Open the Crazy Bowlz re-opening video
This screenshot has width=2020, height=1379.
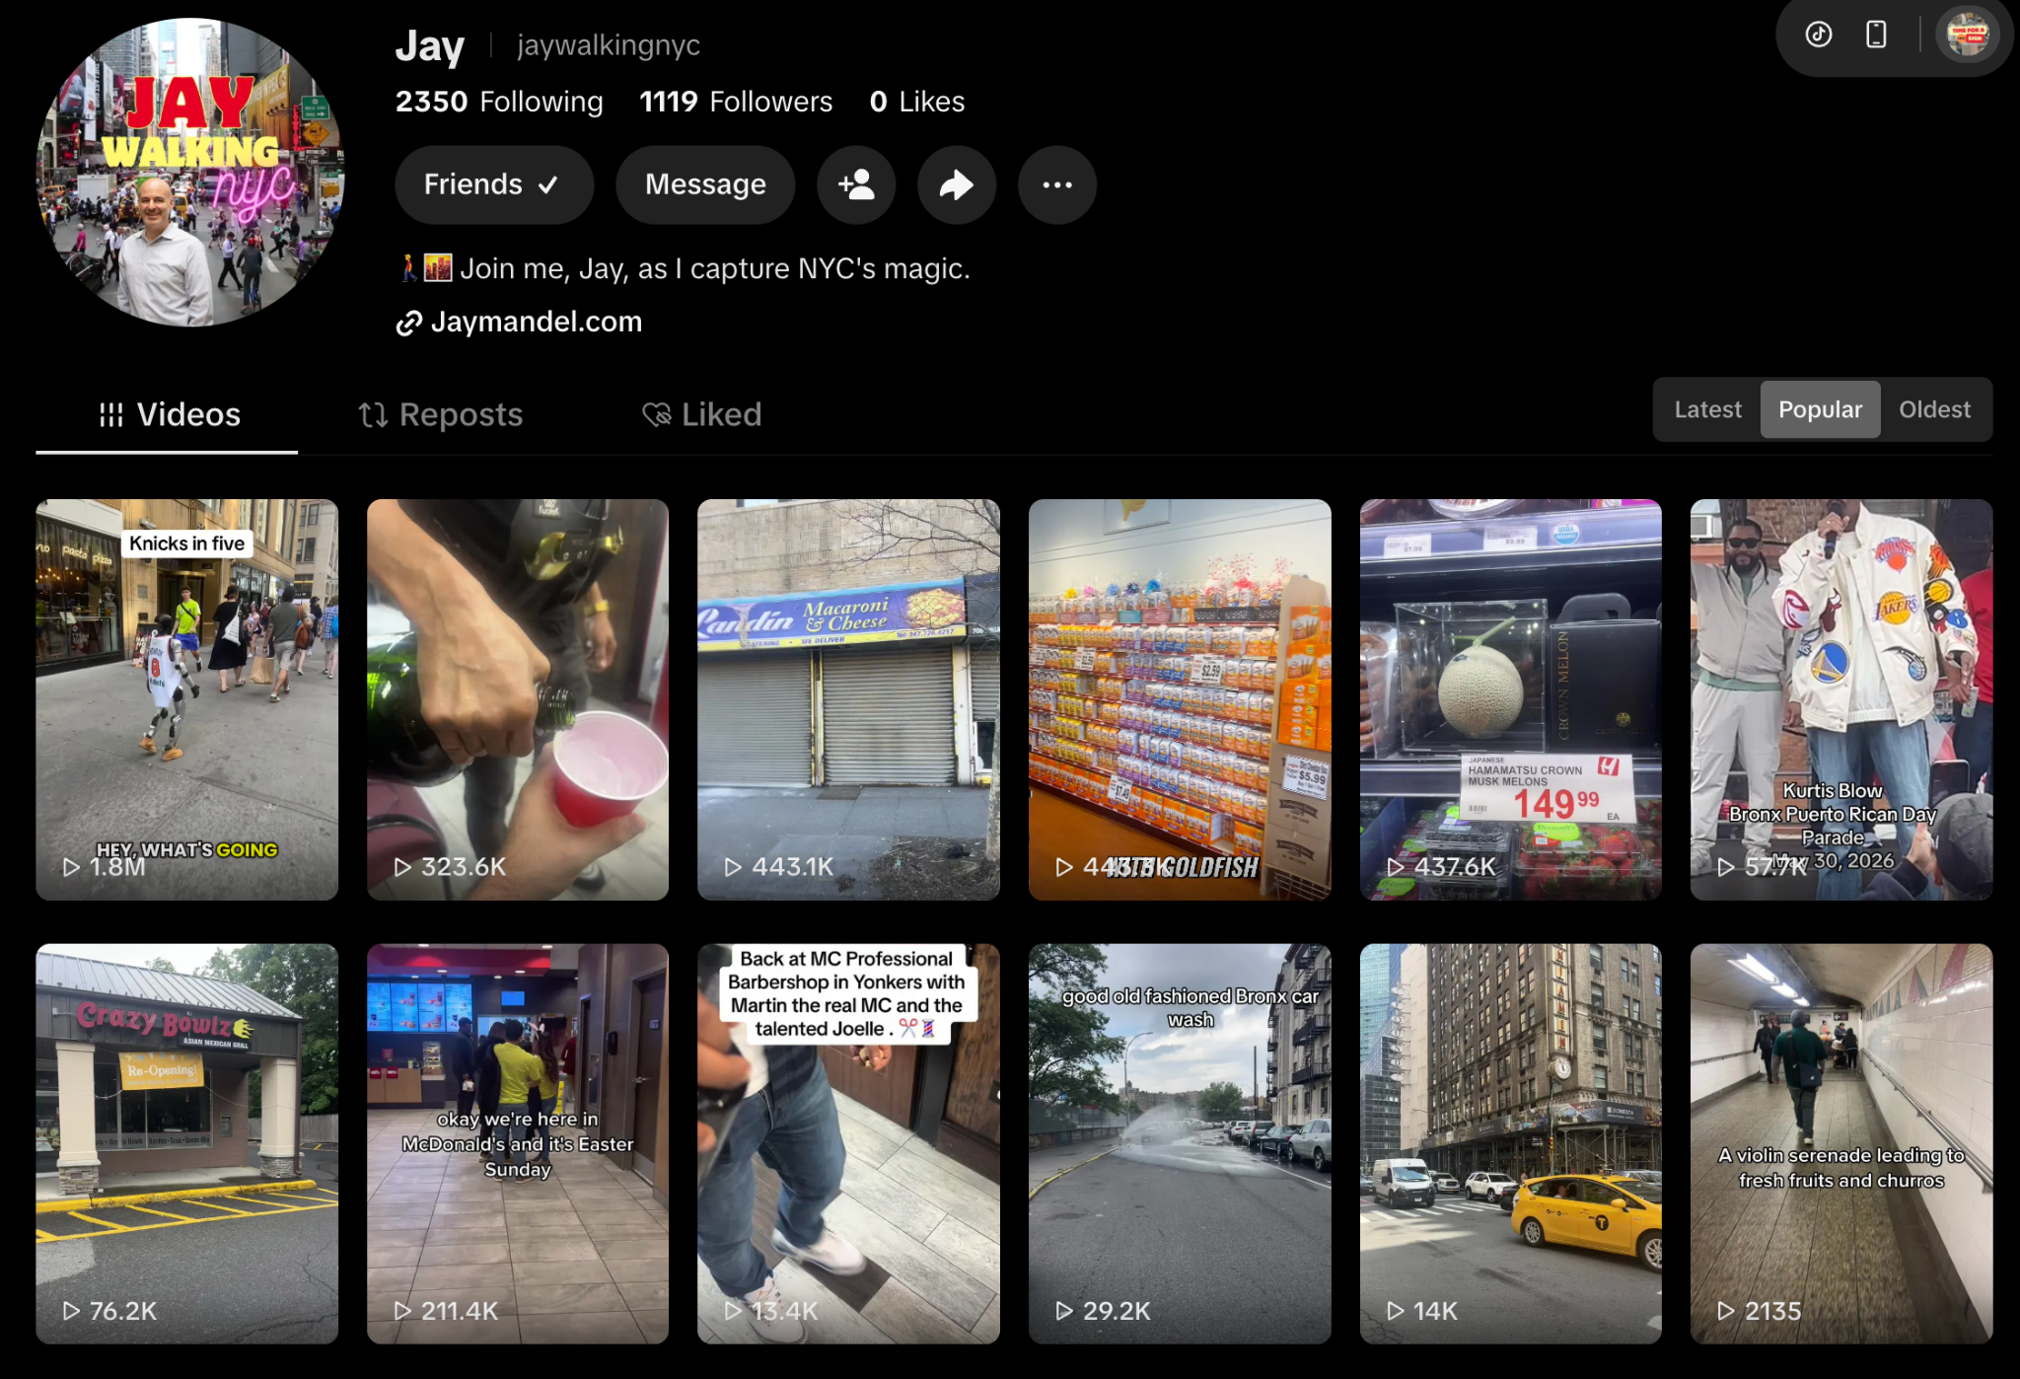(187, 1144)
